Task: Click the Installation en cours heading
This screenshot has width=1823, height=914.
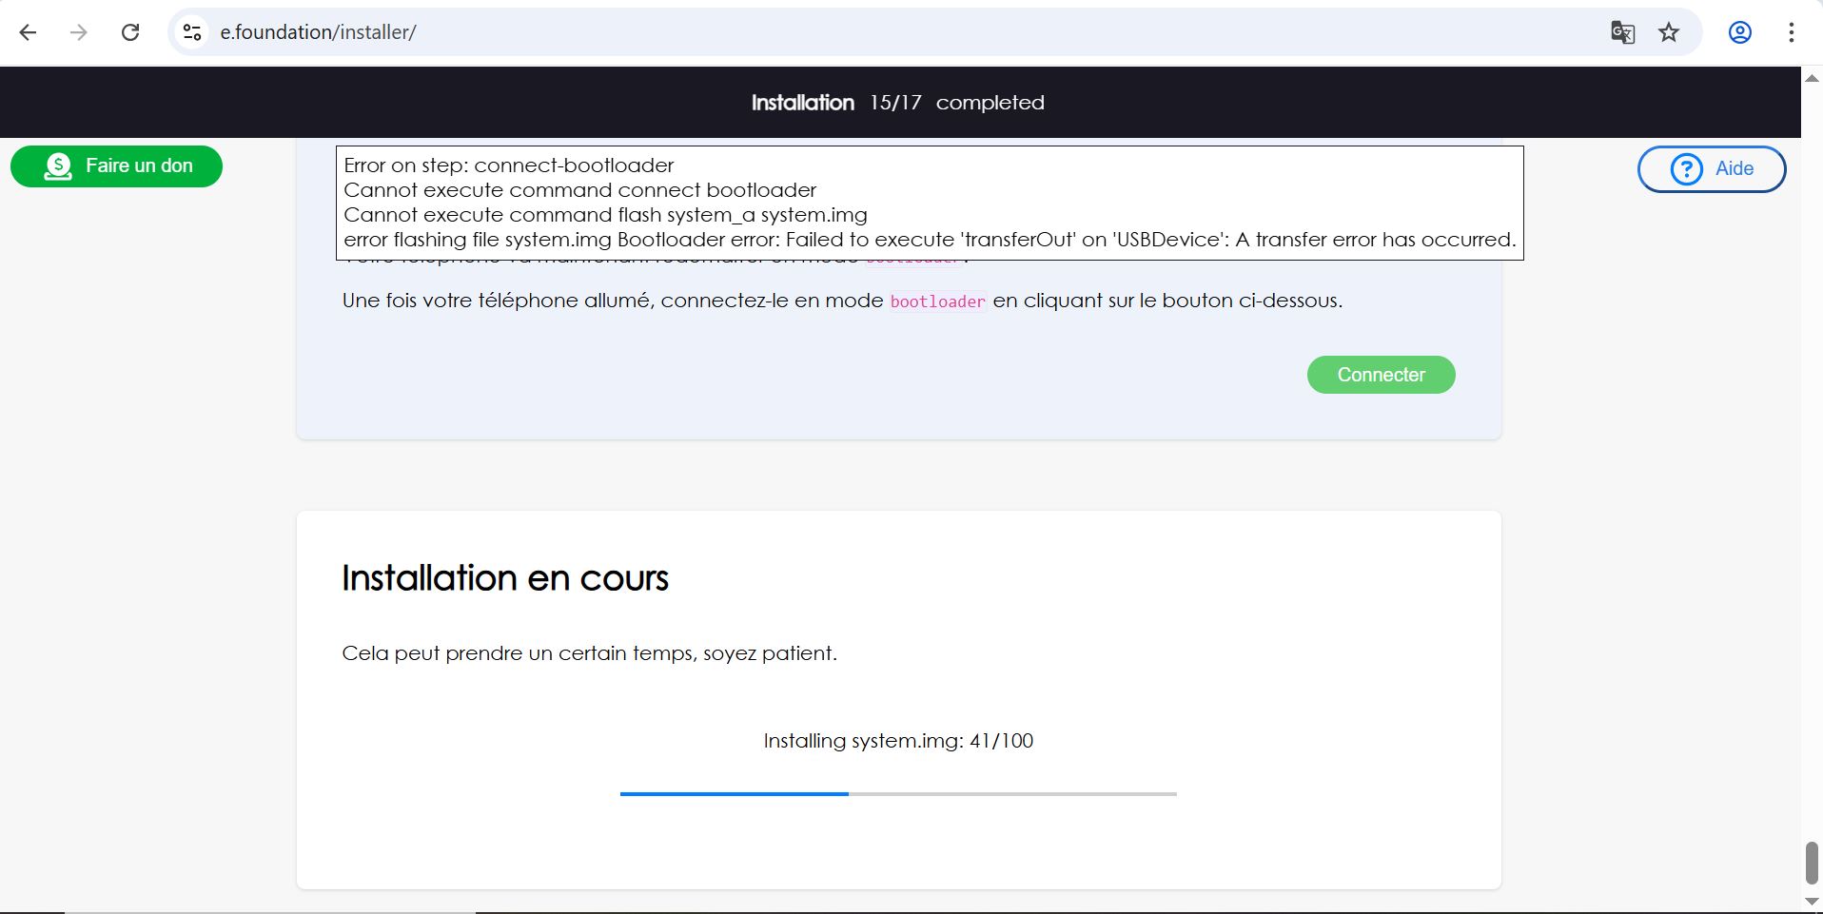Action: (504, 578)
